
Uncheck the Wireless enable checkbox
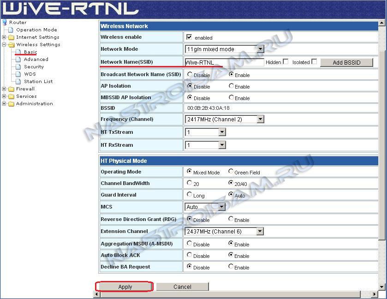(x=189, y=37)
